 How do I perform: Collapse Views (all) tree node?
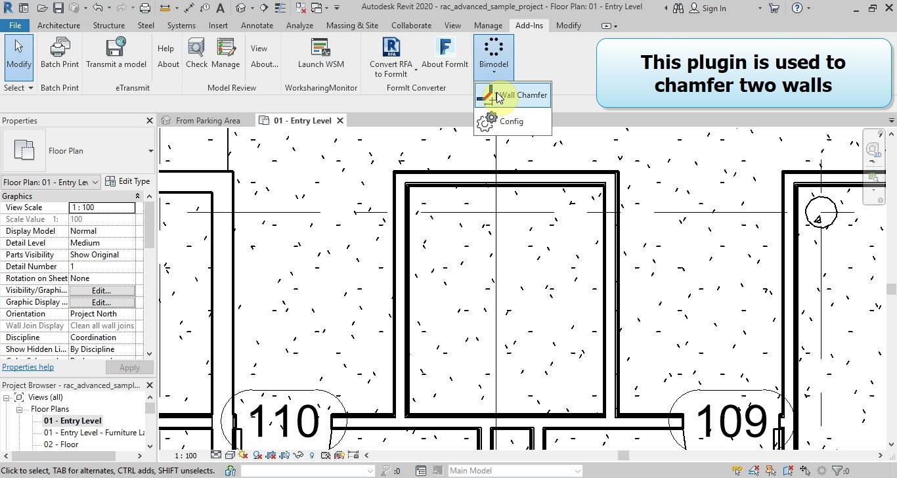(x=7, y=397)
